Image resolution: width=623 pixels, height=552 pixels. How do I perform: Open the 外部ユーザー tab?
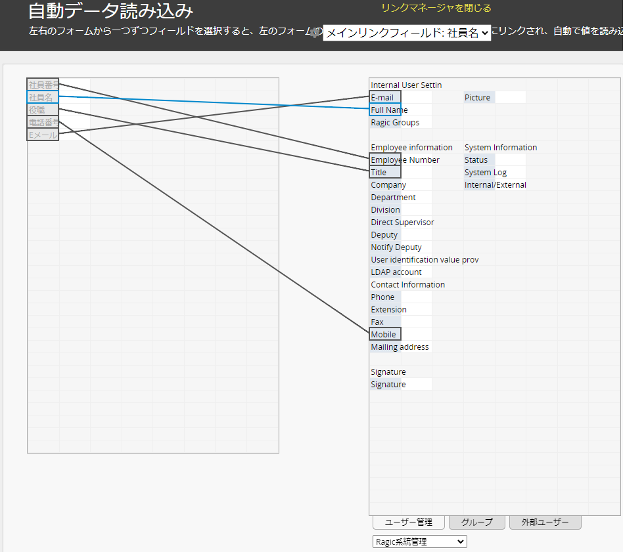(x=545, y=522)
